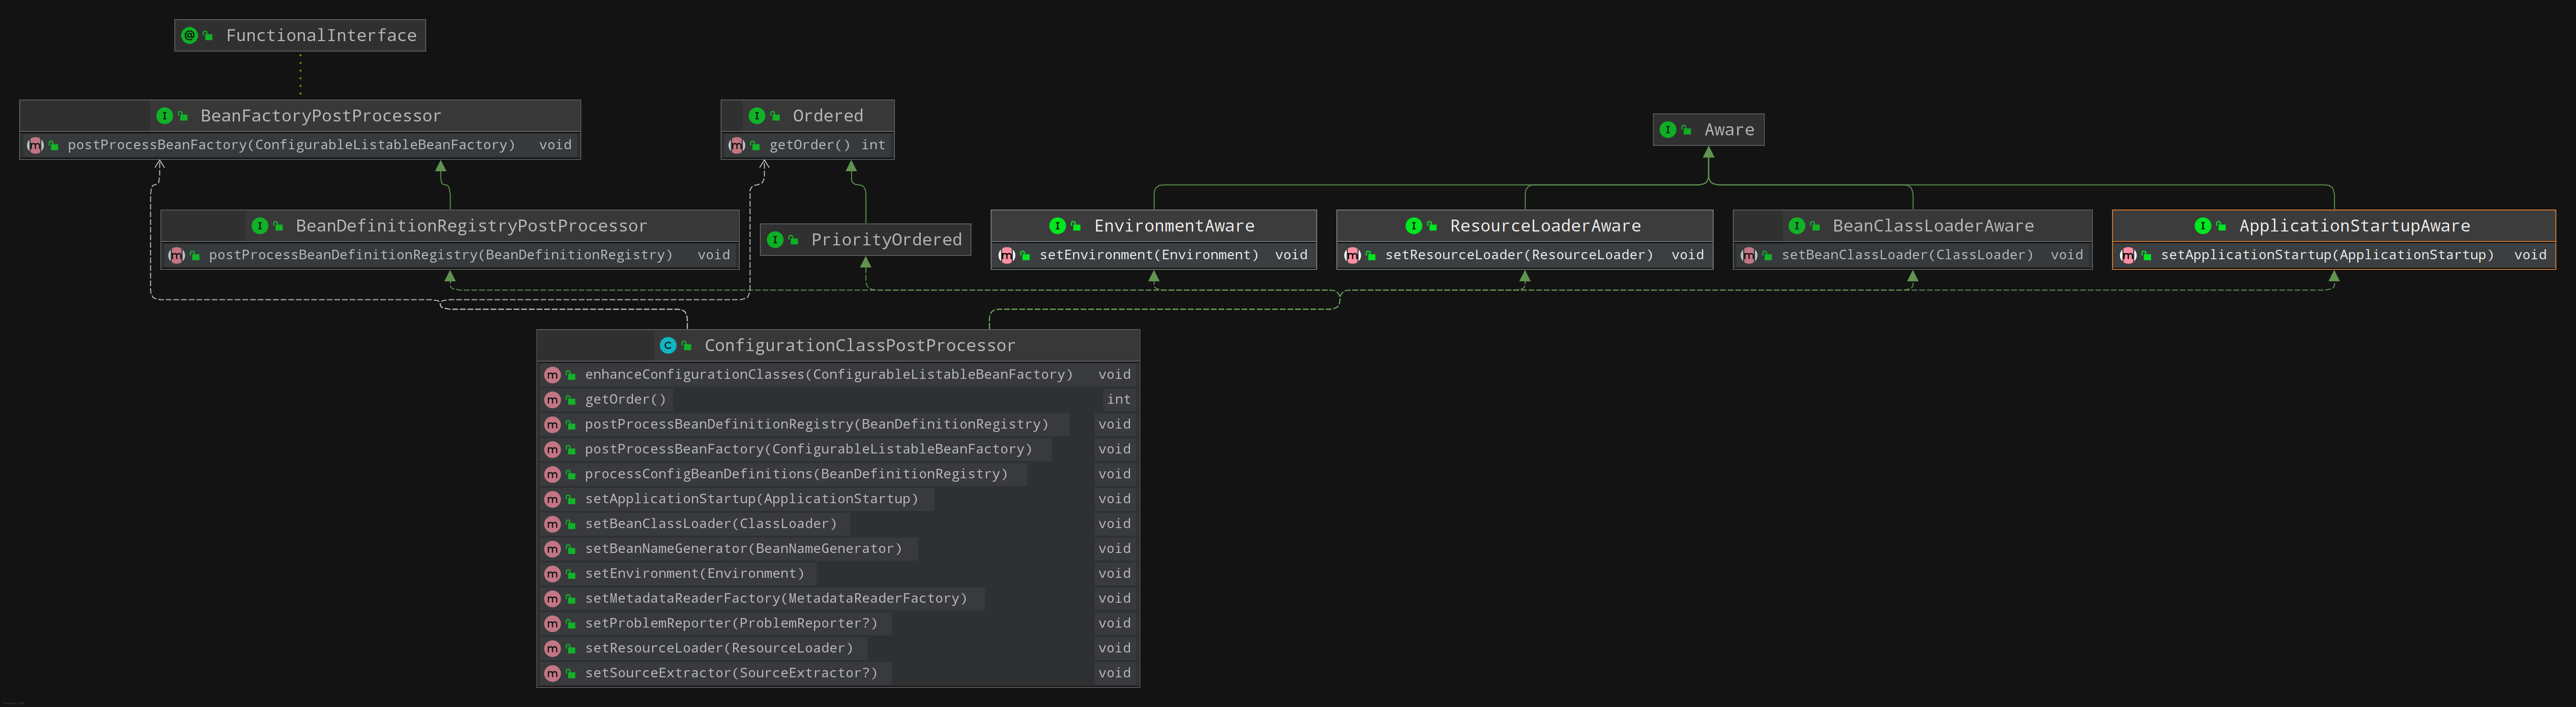Select the Ordered node title

click(x=828, y=116)
